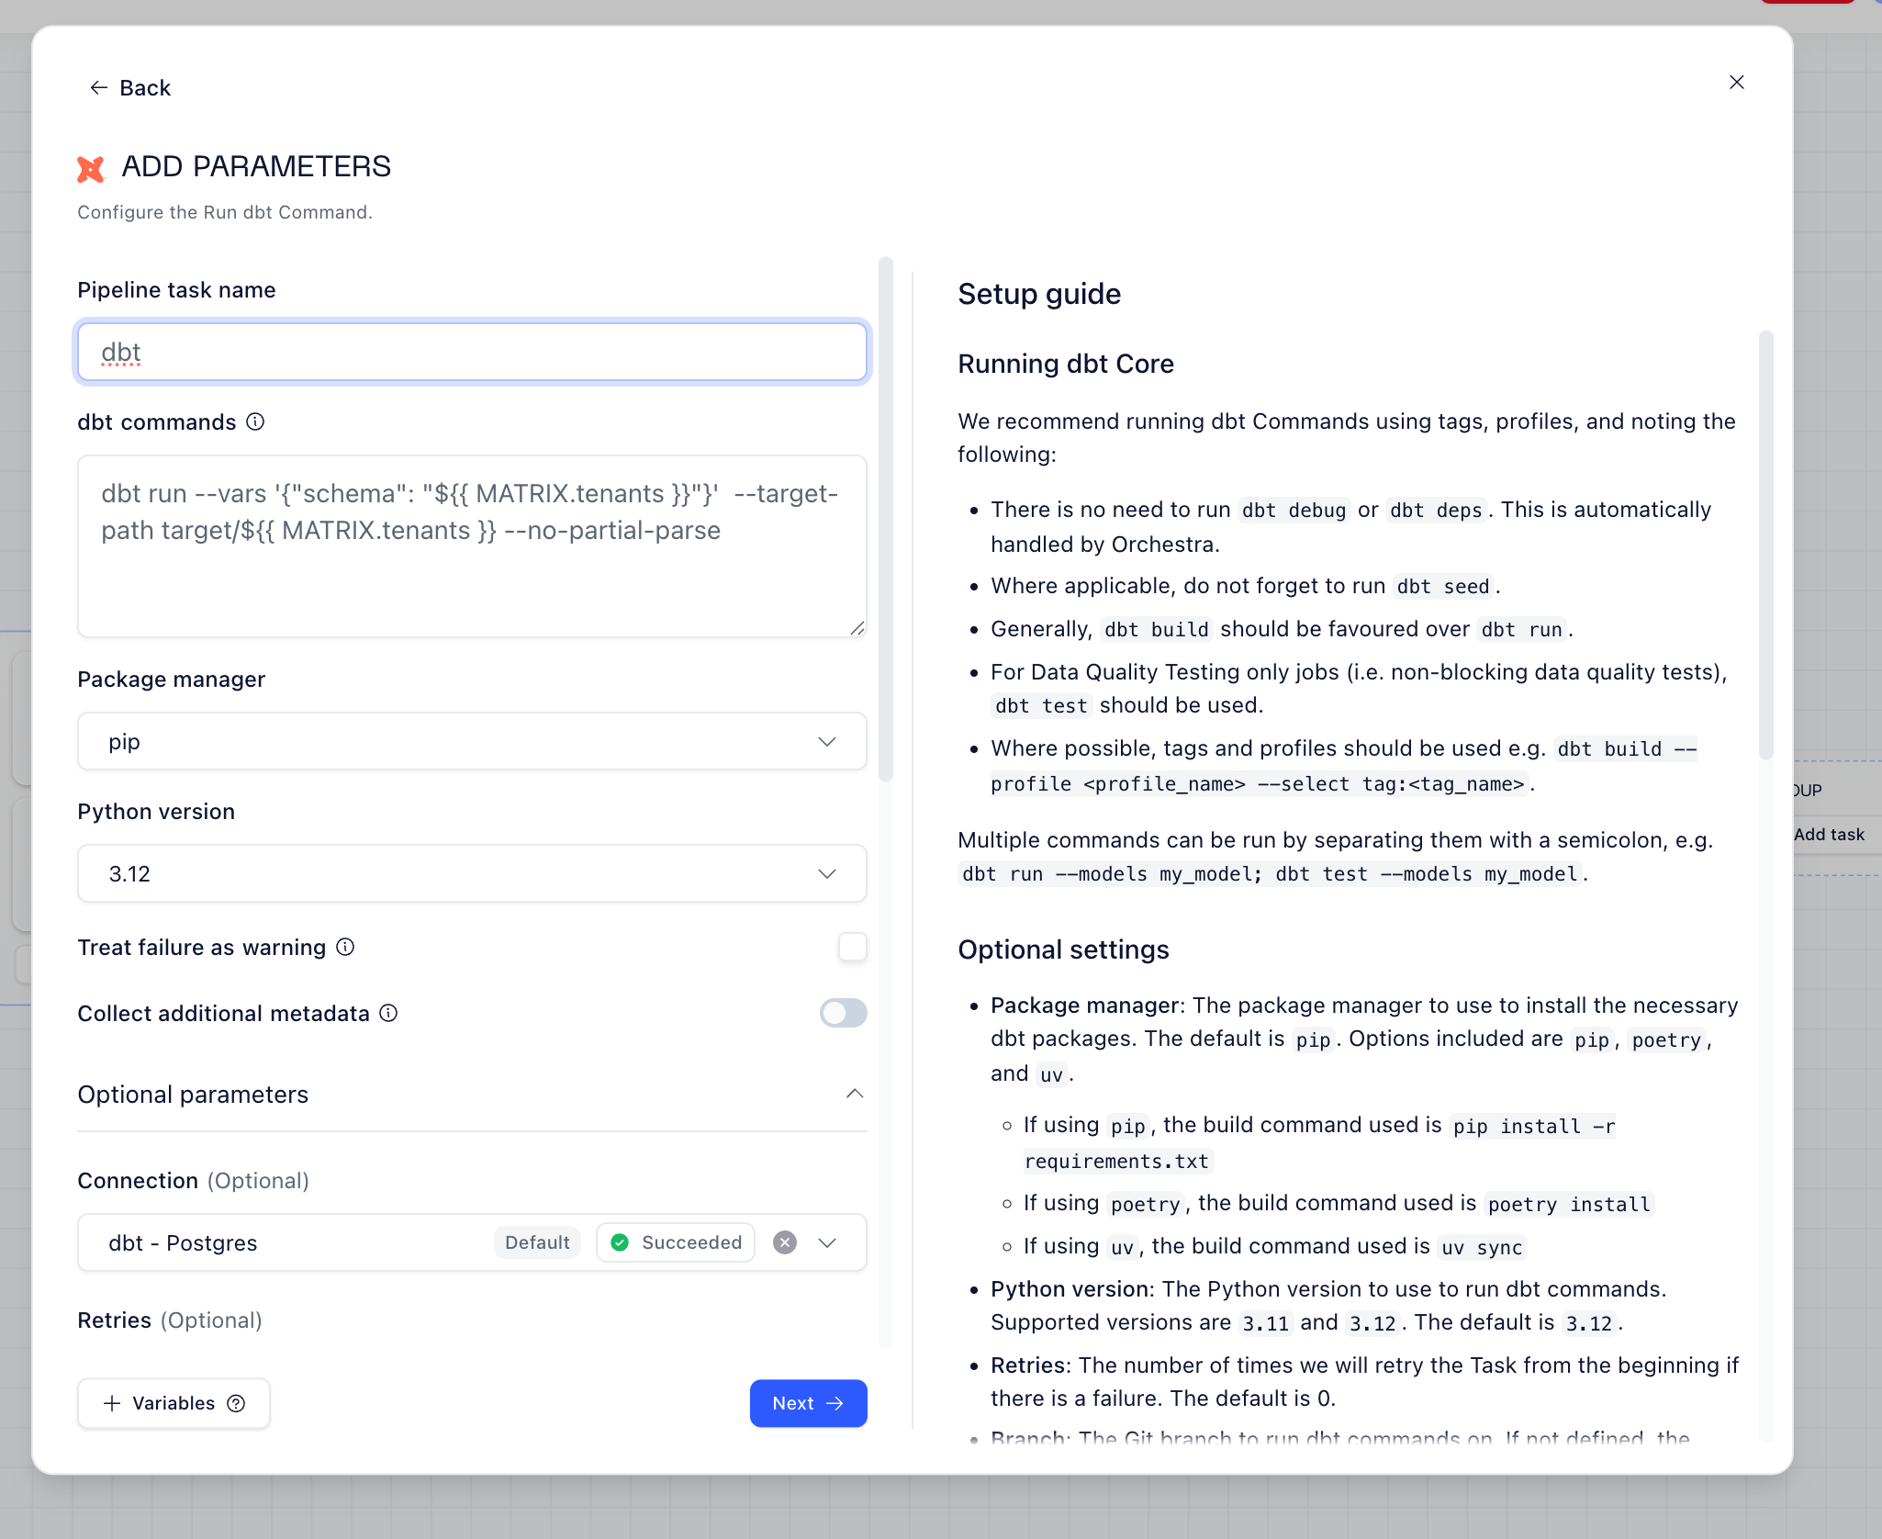
Task: Collapse the Optional parameters section
Action: (854, 1094)
